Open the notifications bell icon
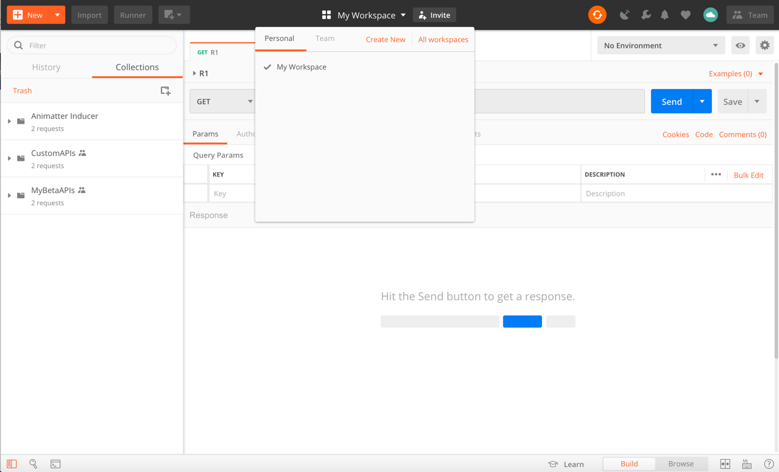Viewport: 779px width, 472px height. [665, 15]
